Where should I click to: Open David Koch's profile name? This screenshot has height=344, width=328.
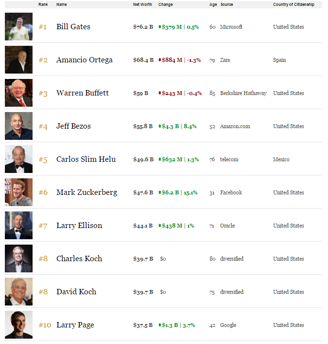pos(76,292)
